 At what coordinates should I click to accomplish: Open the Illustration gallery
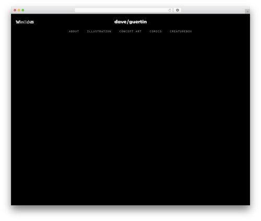[x=99, y=31]
